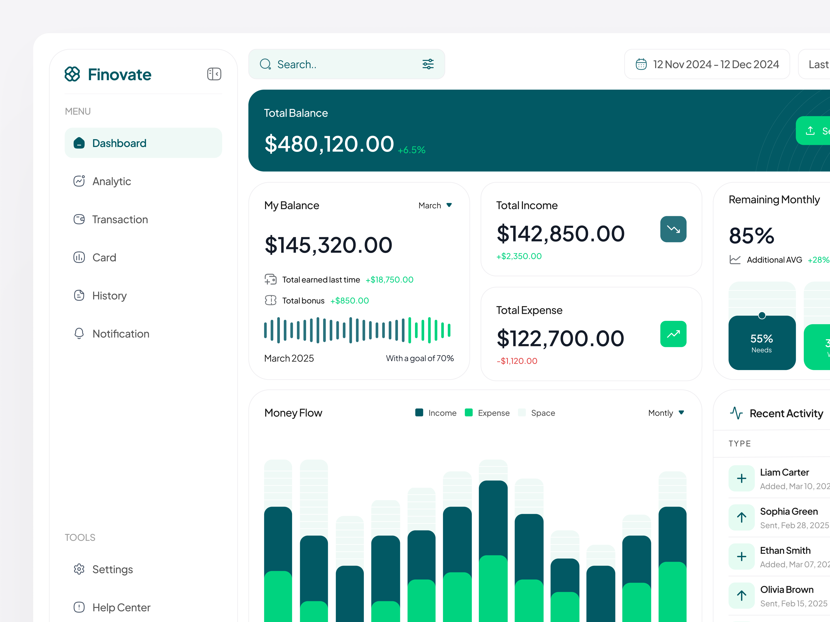Click the 85% remaining monthly value

point(751,235)
